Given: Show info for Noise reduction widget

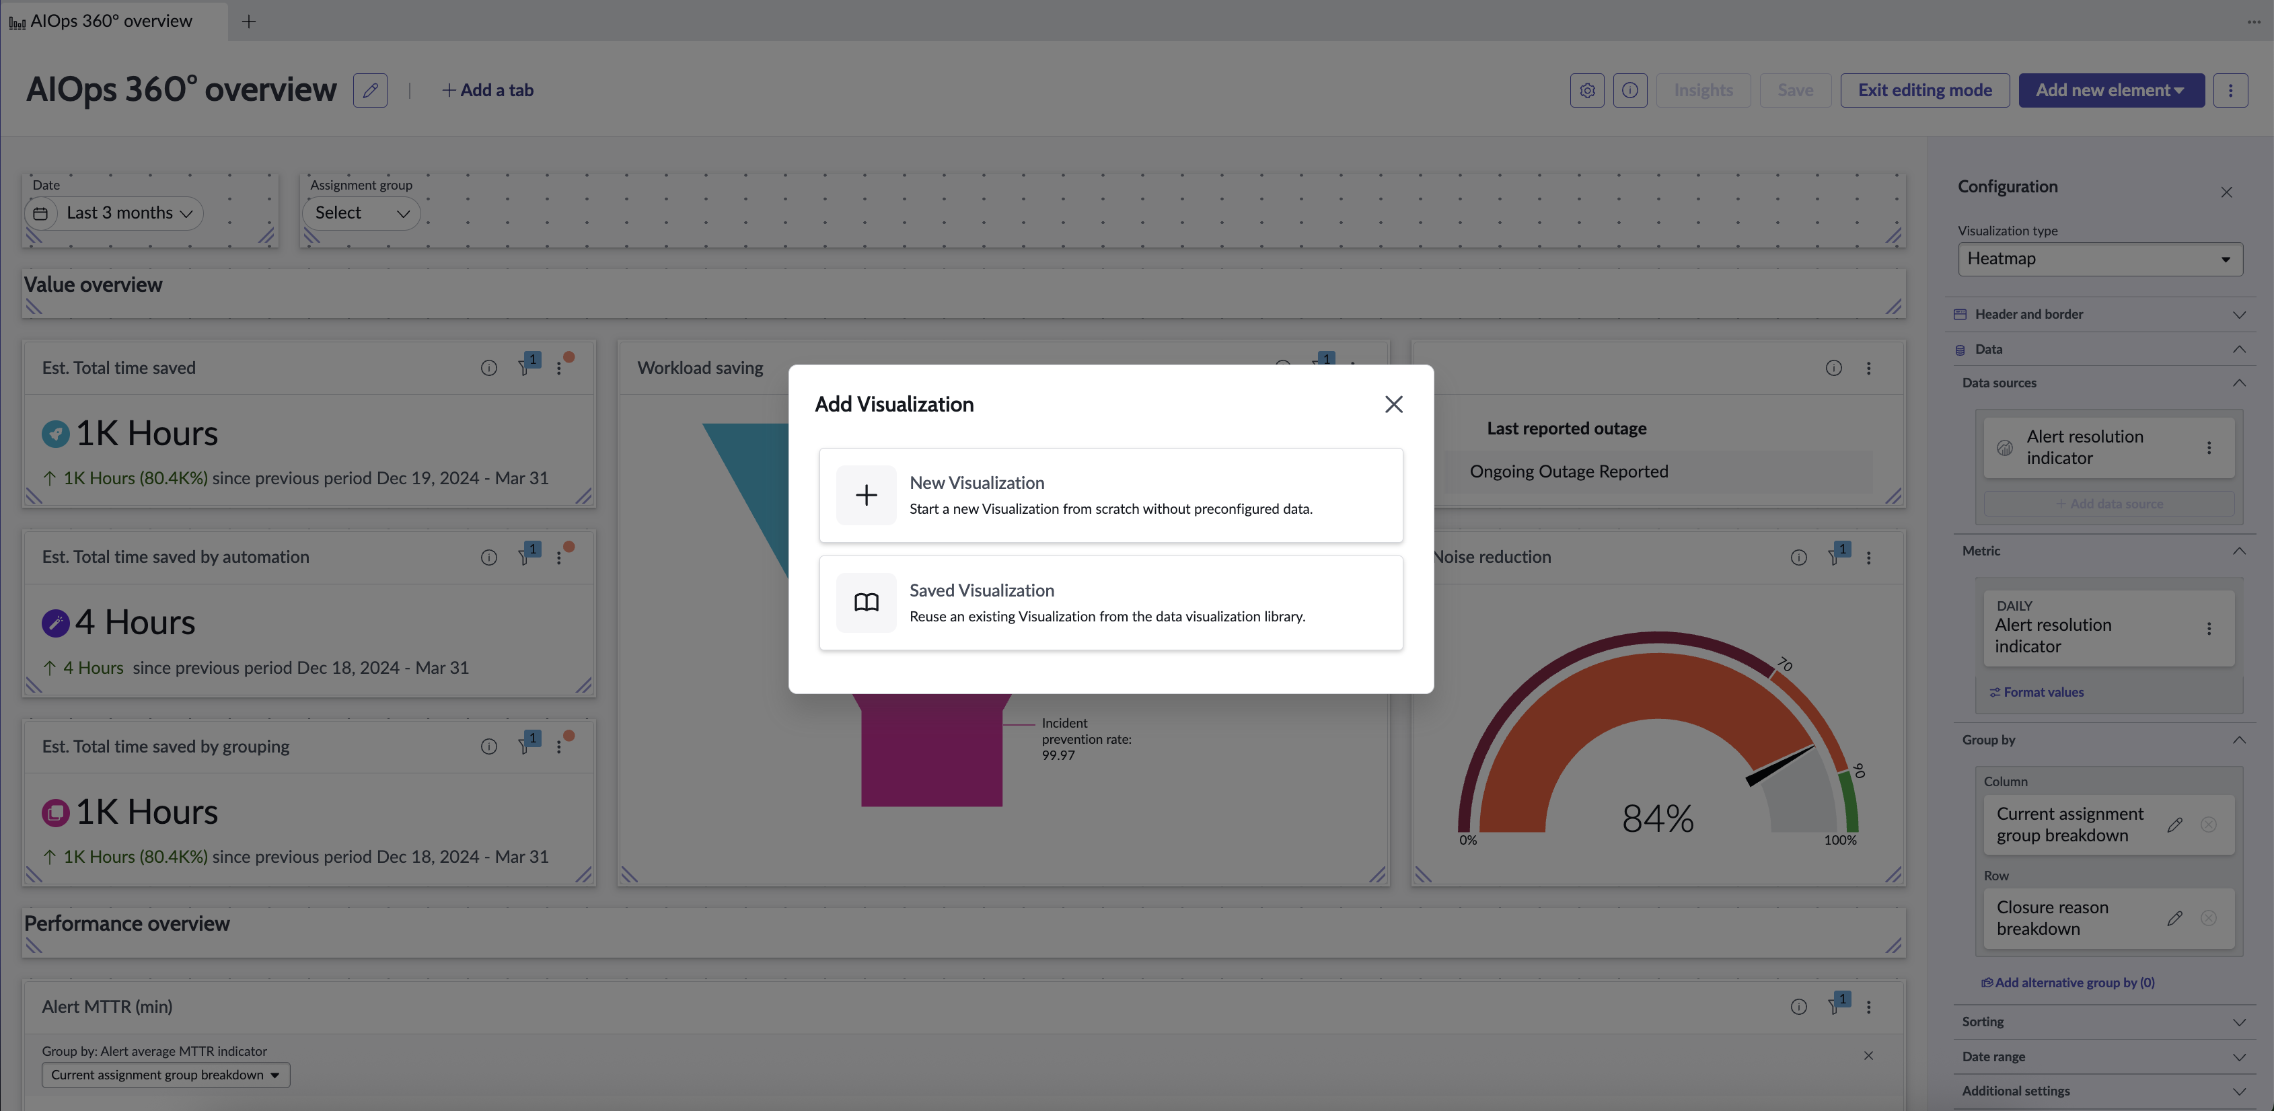Looking at the screenshot, I should tap(1798, 558).
